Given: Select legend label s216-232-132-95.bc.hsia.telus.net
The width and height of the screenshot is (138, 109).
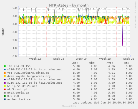Looking at the screenshot, I should [x=35, y=83].
